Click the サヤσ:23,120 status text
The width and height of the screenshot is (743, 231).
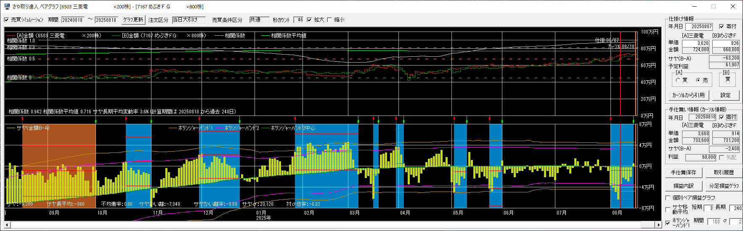tap(257, 204)
